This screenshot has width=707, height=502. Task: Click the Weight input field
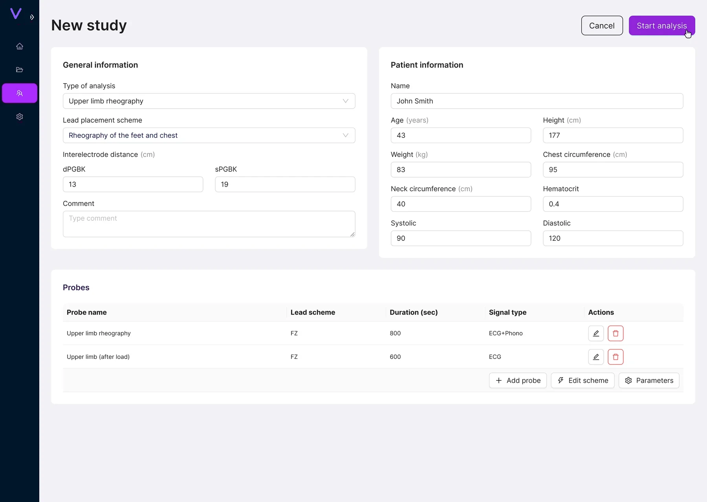pyautogui.click(x=461, y=170)
